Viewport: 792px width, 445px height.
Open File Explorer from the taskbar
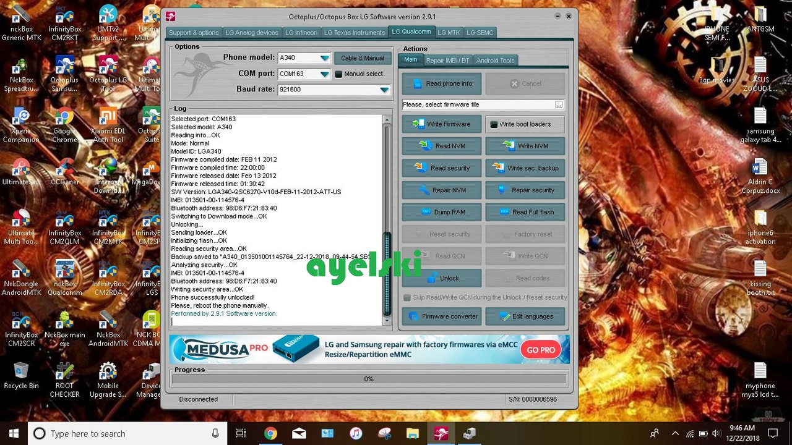[413, 433]
